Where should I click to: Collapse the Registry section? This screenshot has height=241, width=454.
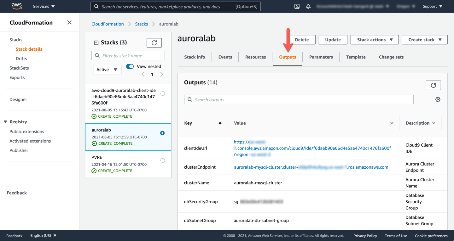5,122
